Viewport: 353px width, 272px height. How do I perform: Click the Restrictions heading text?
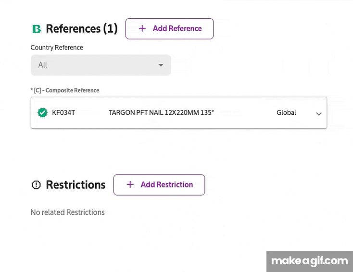click(x=76, y=185)
